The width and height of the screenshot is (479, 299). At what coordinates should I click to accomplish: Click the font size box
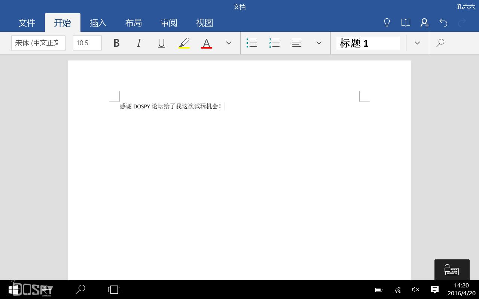[87, 43]
